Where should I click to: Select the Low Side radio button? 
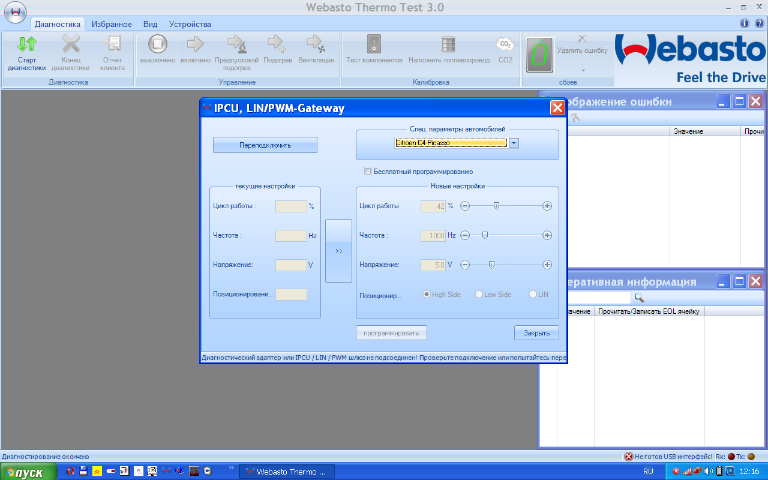(x=479, y=295)
